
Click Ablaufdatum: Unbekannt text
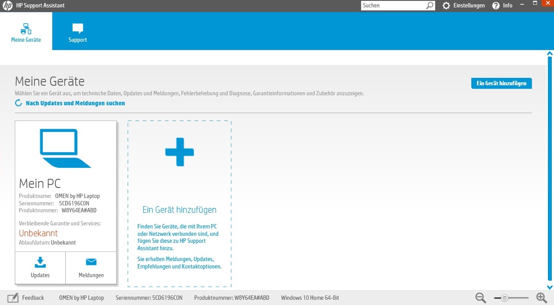coord(47,242)
